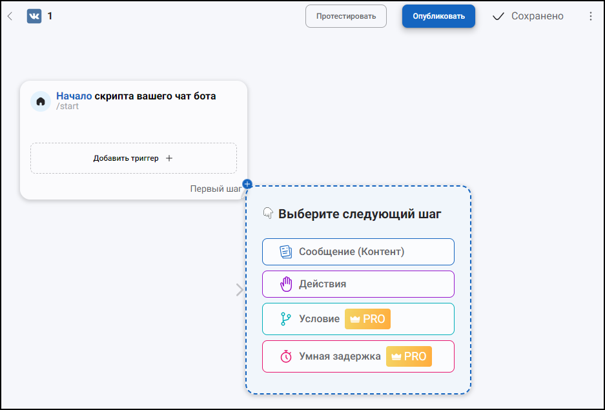This screenshot has width=605, height=410.
Task: Expand the gray chevron beside step panel
Action: 240,290
